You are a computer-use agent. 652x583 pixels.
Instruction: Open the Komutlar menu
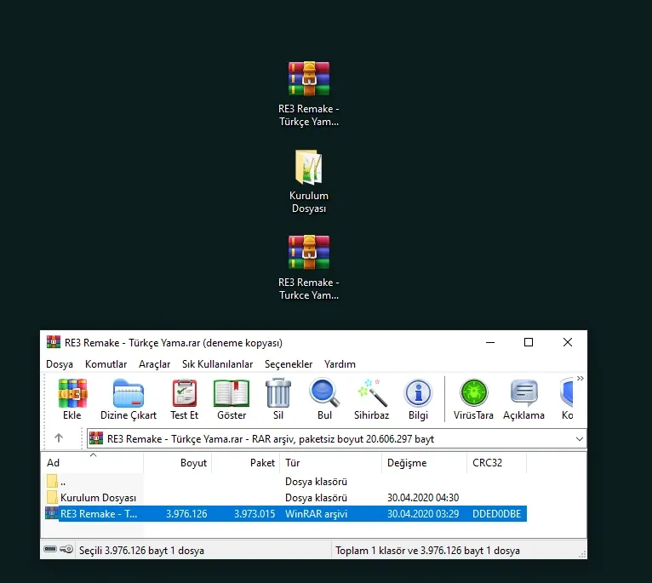pyautogui.click(x=106, y=363)
